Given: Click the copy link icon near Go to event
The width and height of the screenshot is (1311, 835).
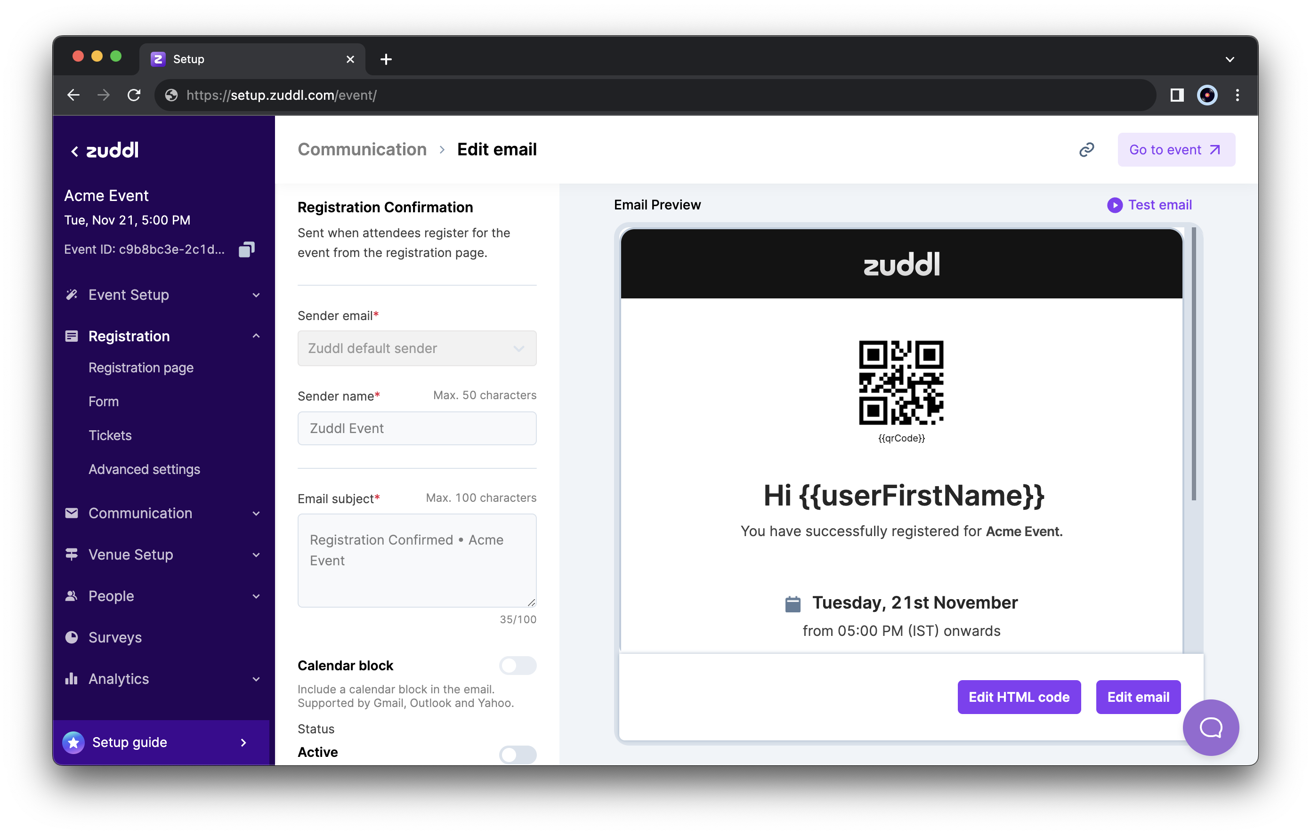Looking at the screenshot, I should [x=1088, y=149].
